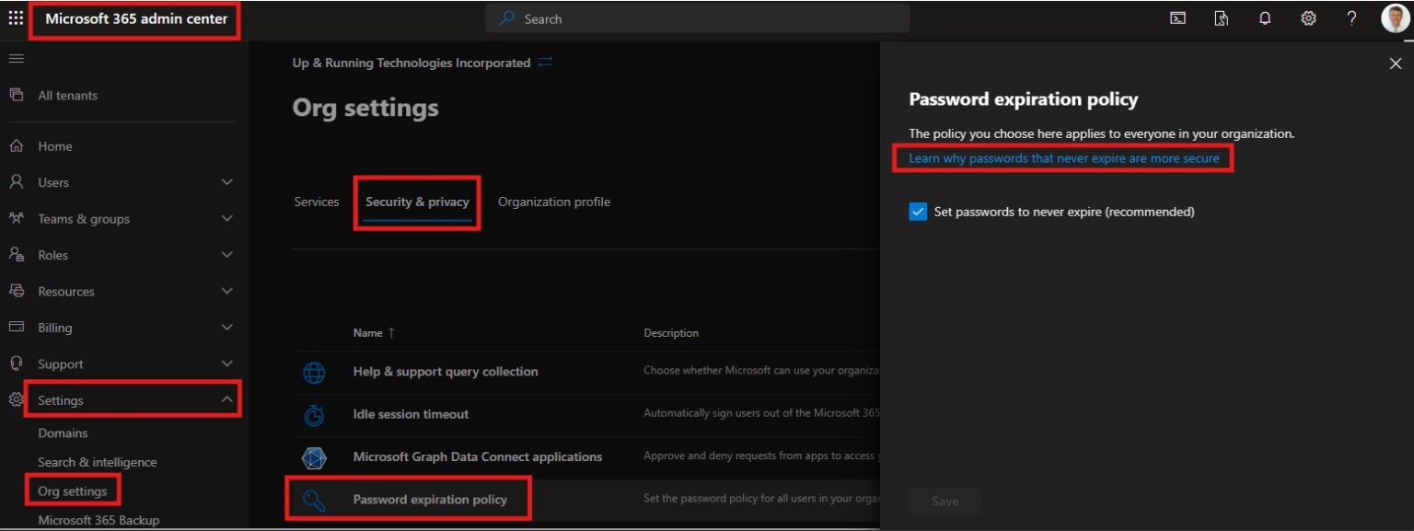This screenshot has width=1414, height=531.
Task: Expand the Users section in the sidebar
Action: coord(226,182)
